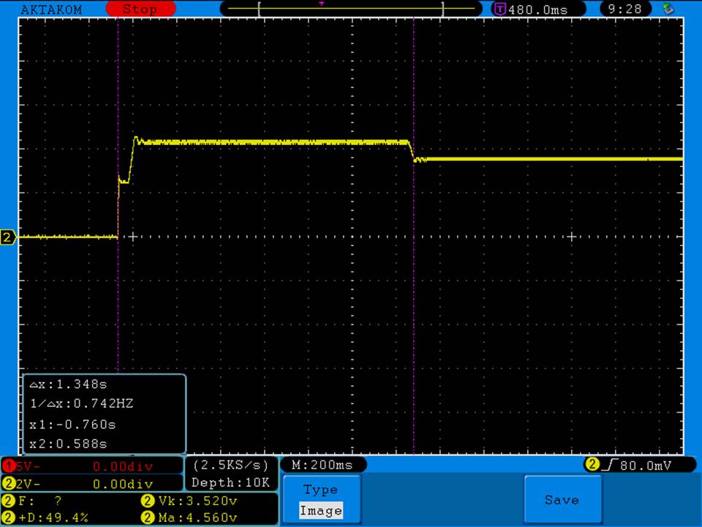Click the channel 2 ground level marker
The width and height of the screenshot is (702, 527).
pyautogui.click(x=8, y=237)
